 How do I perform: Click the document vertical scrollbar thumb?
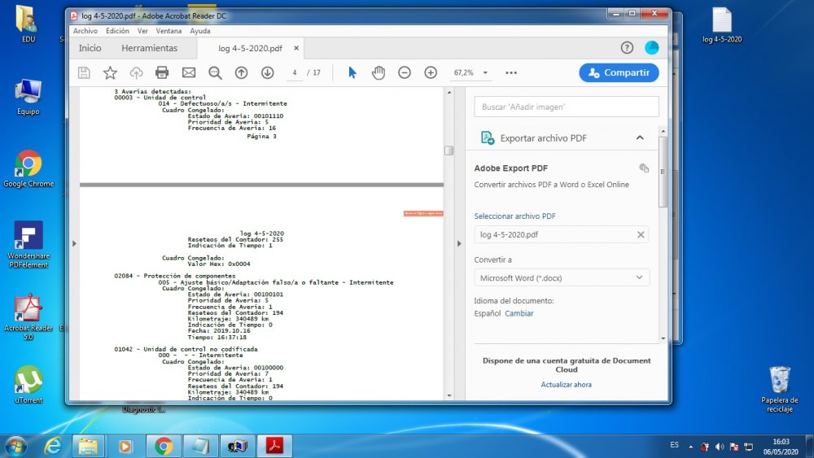(x=449, y=150)
